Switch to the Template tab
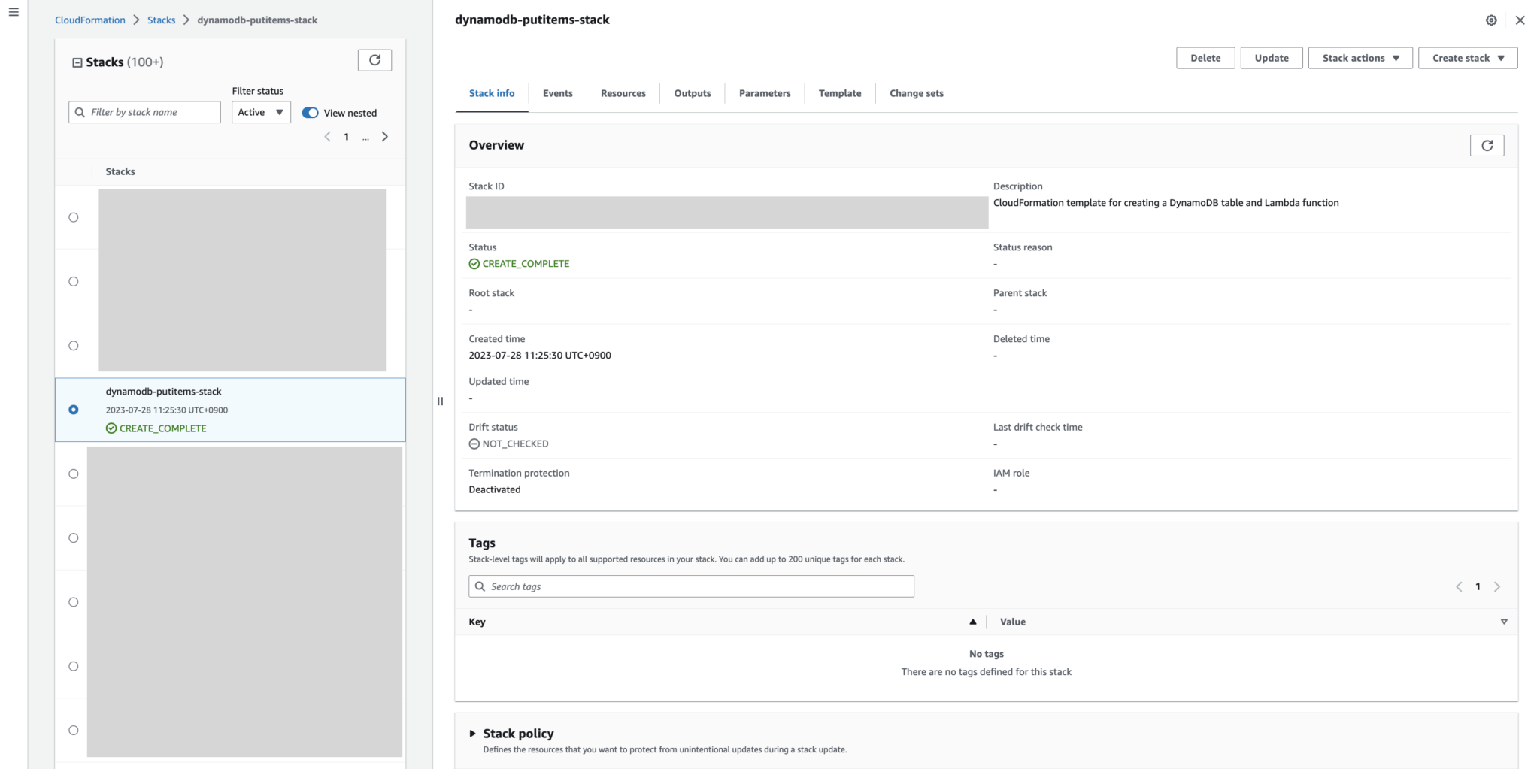 pos(839,92)
